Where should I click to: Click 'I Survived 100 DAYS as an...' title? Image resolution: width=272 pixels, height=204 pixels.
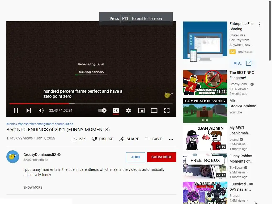[x=241, y=187]
